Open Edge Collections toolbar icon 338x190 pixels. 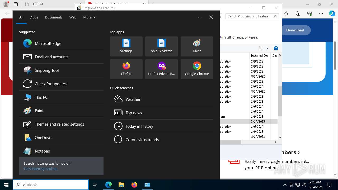298,13
